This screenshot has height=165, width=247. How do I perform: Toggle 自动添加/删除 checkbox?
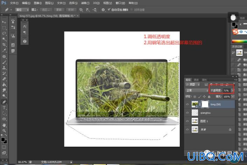(x=109, y=9)
